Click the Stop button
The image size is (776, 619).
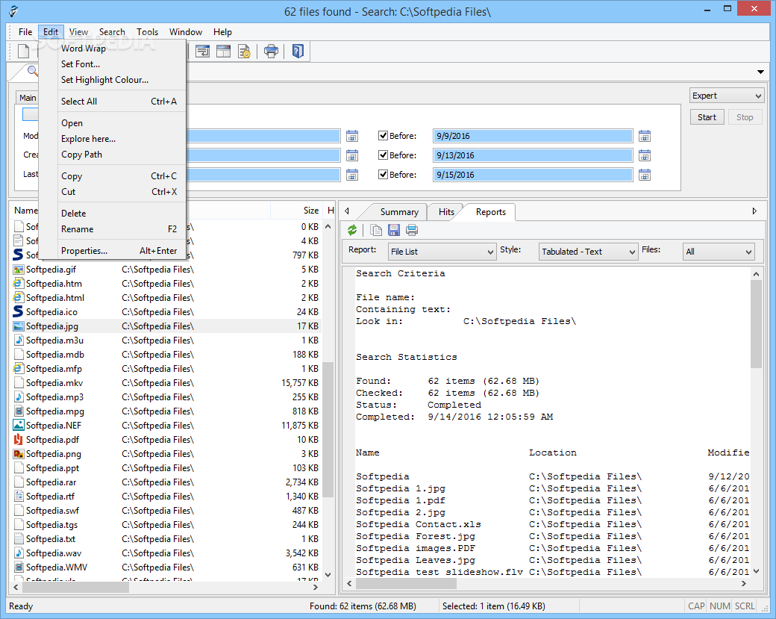coord(745,117)
